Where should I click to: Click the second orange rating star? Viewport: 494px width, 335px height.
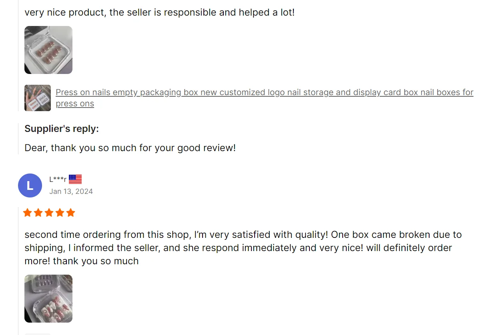pos(38,213)
